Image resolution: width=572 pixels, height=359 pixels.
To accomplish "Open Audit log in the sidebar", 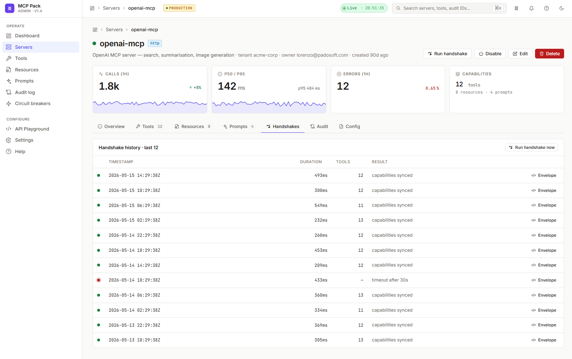I will (x=41, y=92).
